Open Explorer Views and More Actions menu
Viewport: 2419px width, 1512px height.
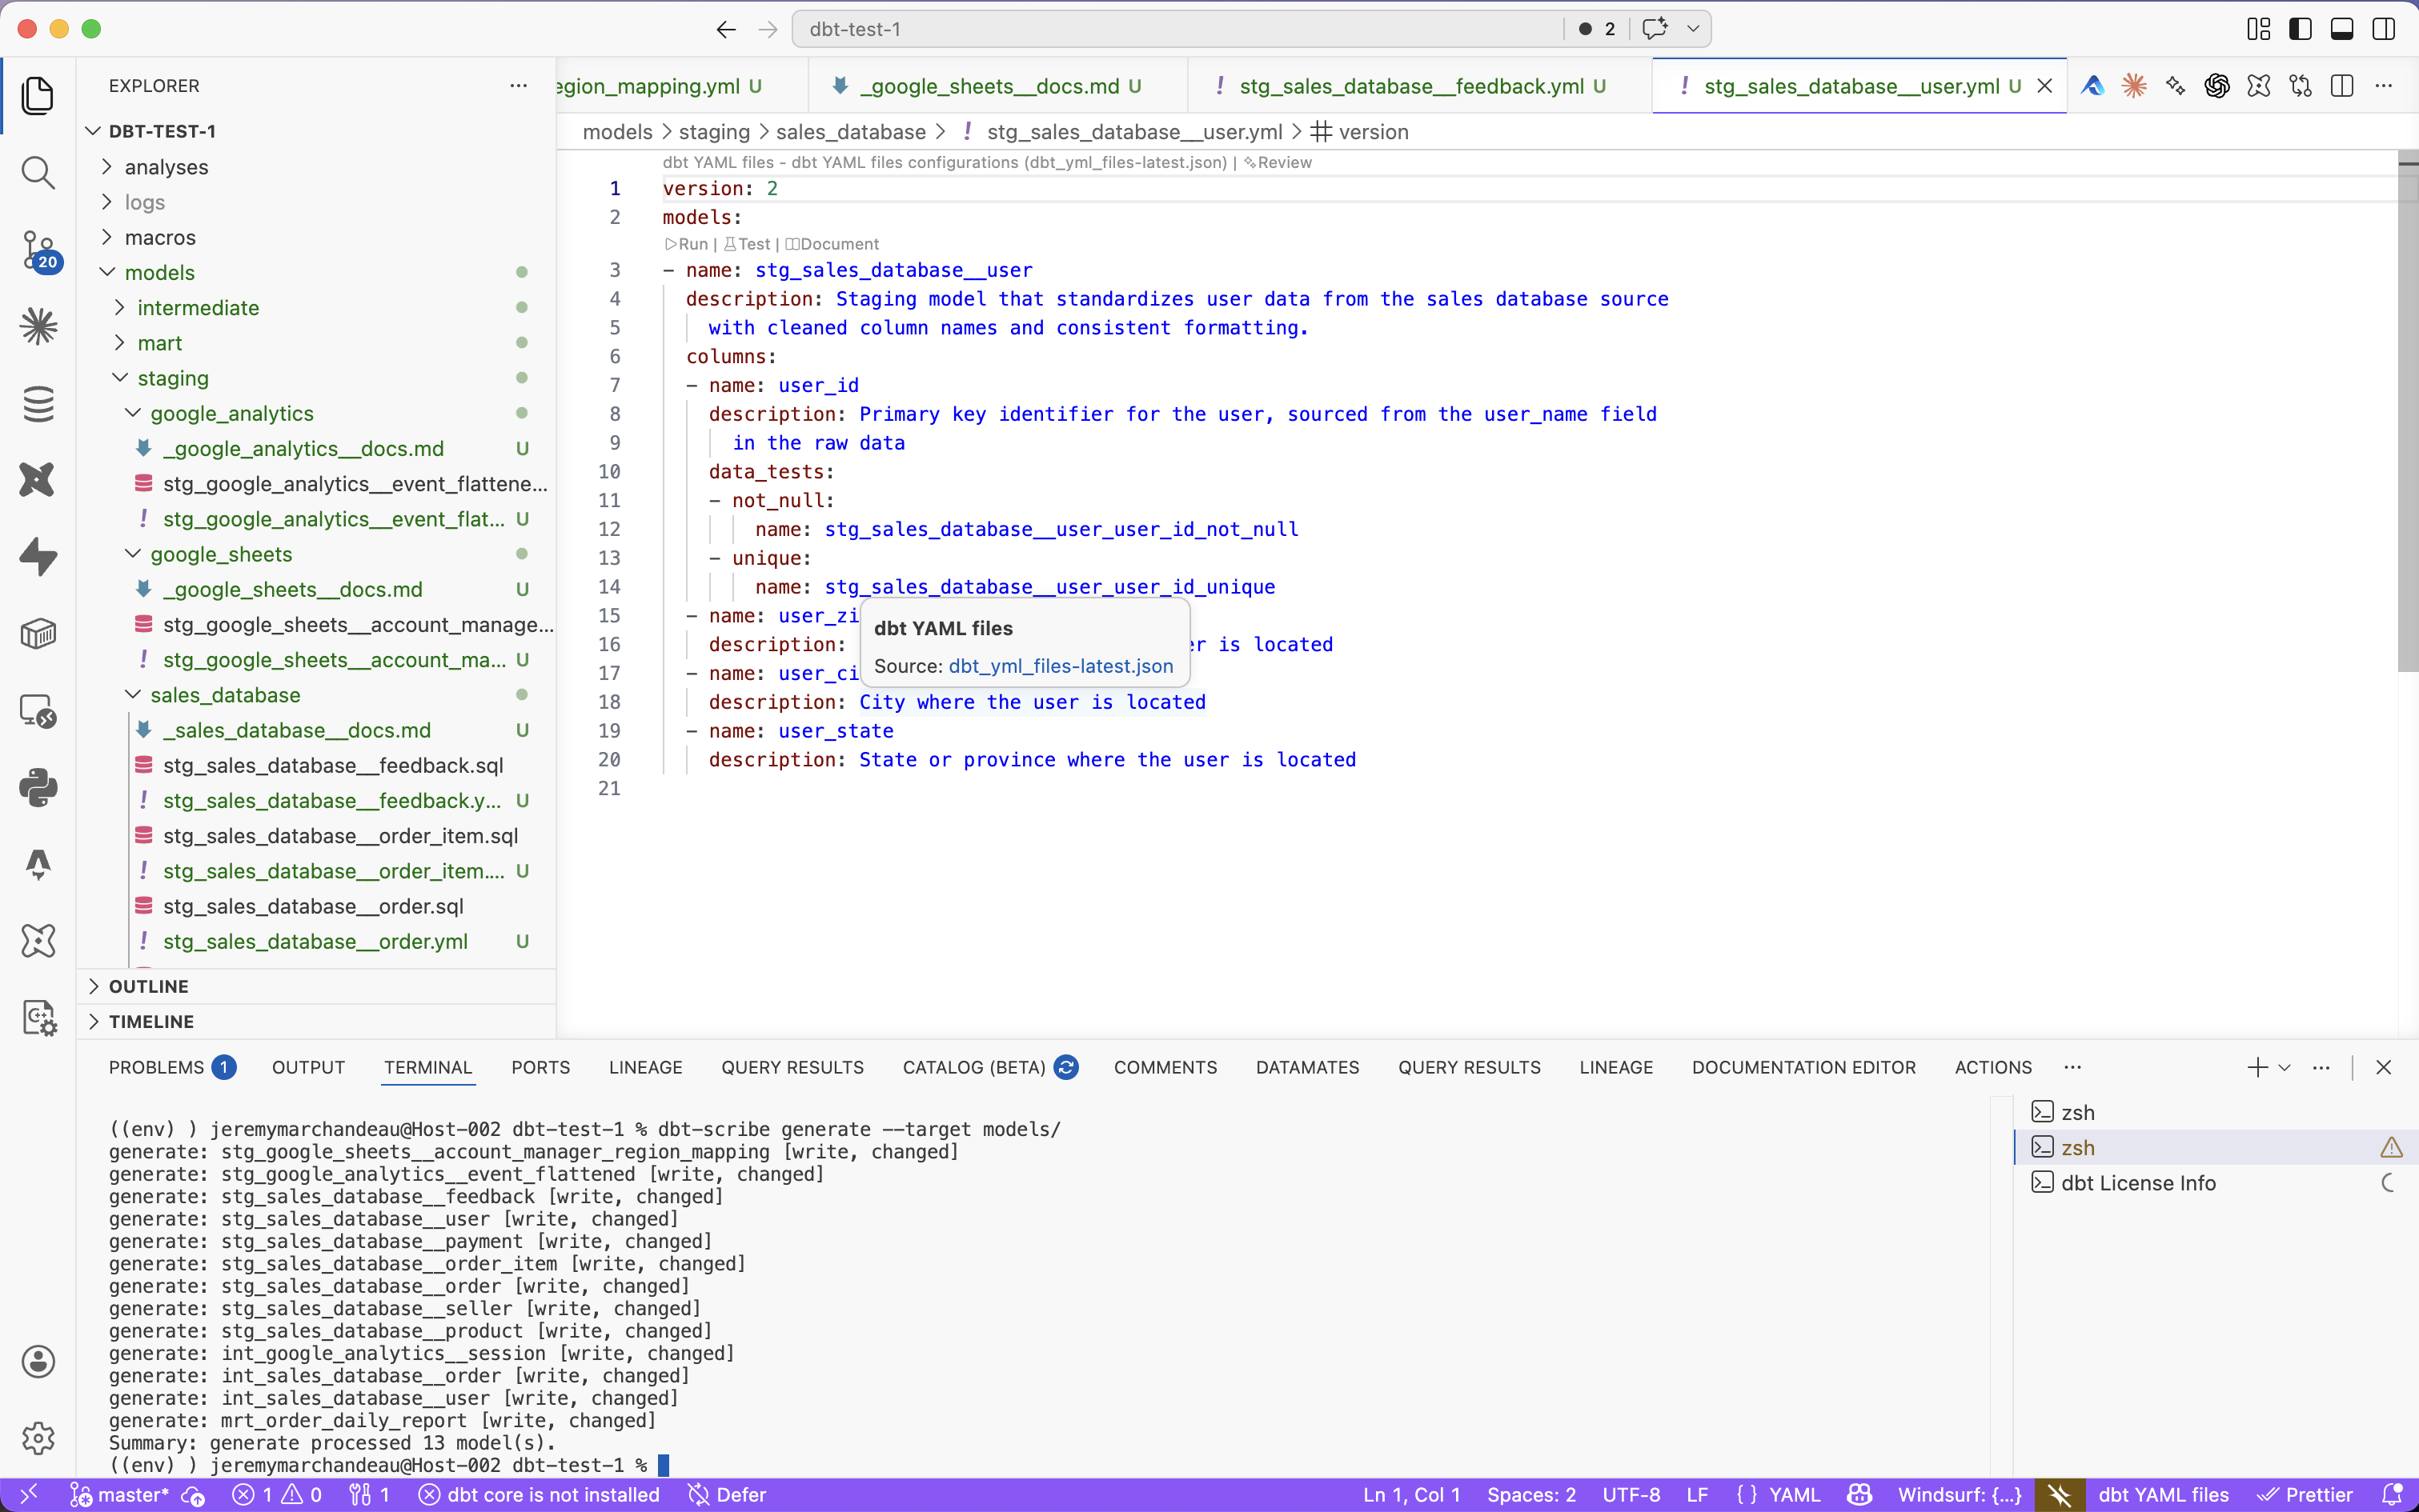tap(518, 86)
